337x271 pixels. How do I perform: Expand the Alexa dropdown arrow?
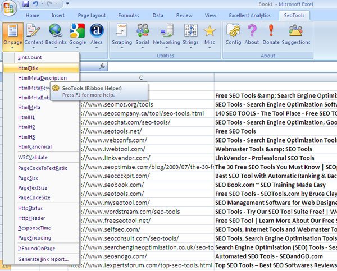click(x=97, y=48)
